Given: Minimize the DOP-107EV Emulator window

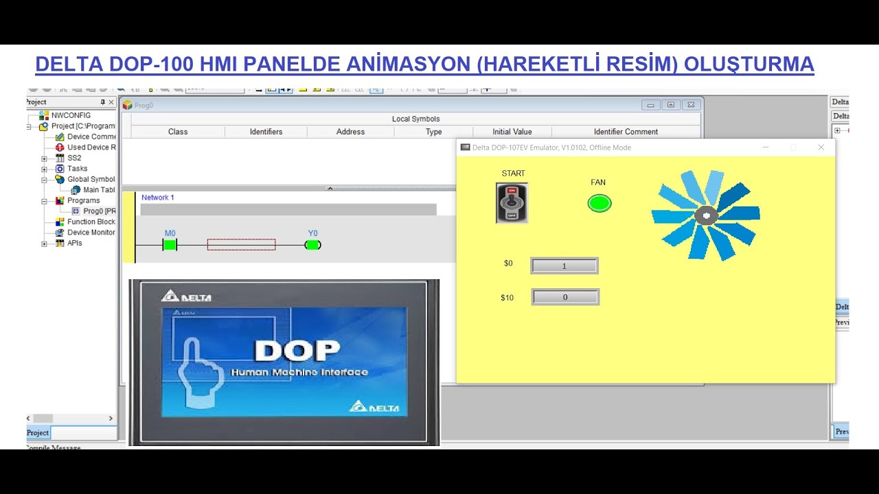Looking at the screenshot, I should click(x=766, y=148).
